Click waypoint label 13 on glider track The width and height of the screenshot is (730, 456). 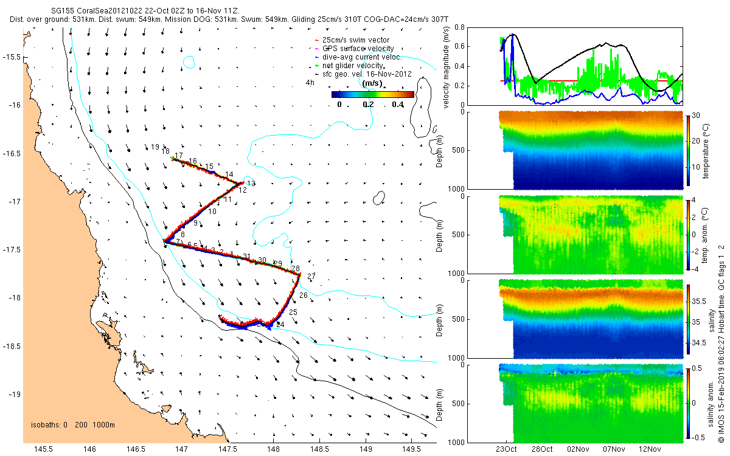pos(251,183)
